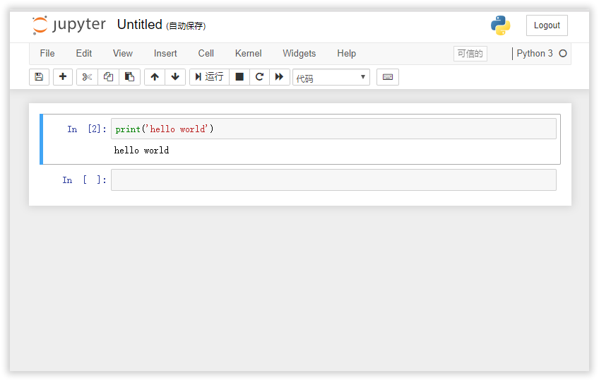Expand the Cell menu
599x381 pixels.
click(206, 54)
